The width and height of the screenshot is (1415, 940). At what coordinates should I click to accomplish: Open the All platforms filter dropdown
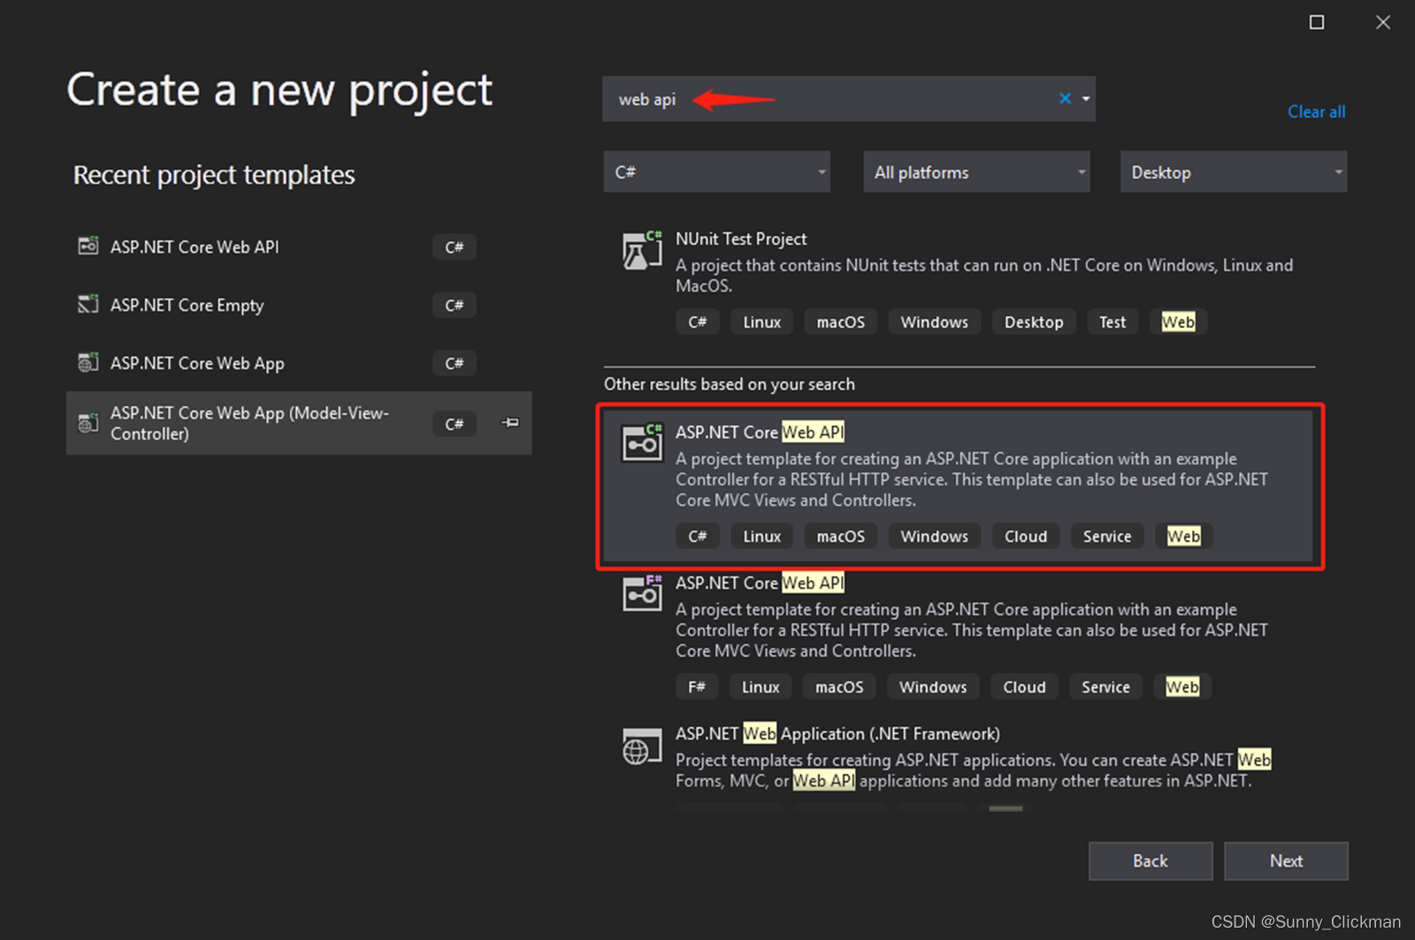point(976,172)
